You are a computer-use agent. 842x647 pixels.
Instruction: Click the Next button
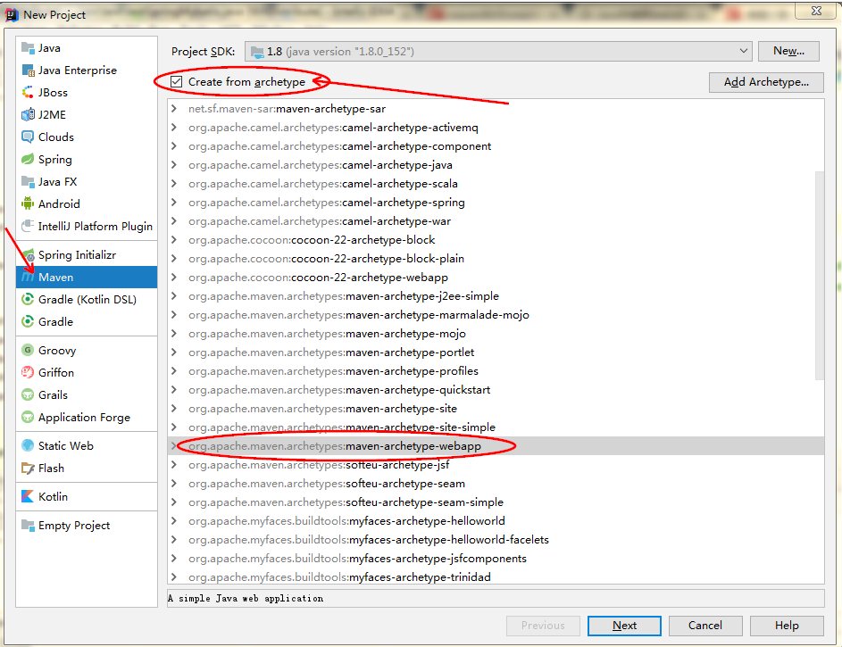(x=624, y=626)
